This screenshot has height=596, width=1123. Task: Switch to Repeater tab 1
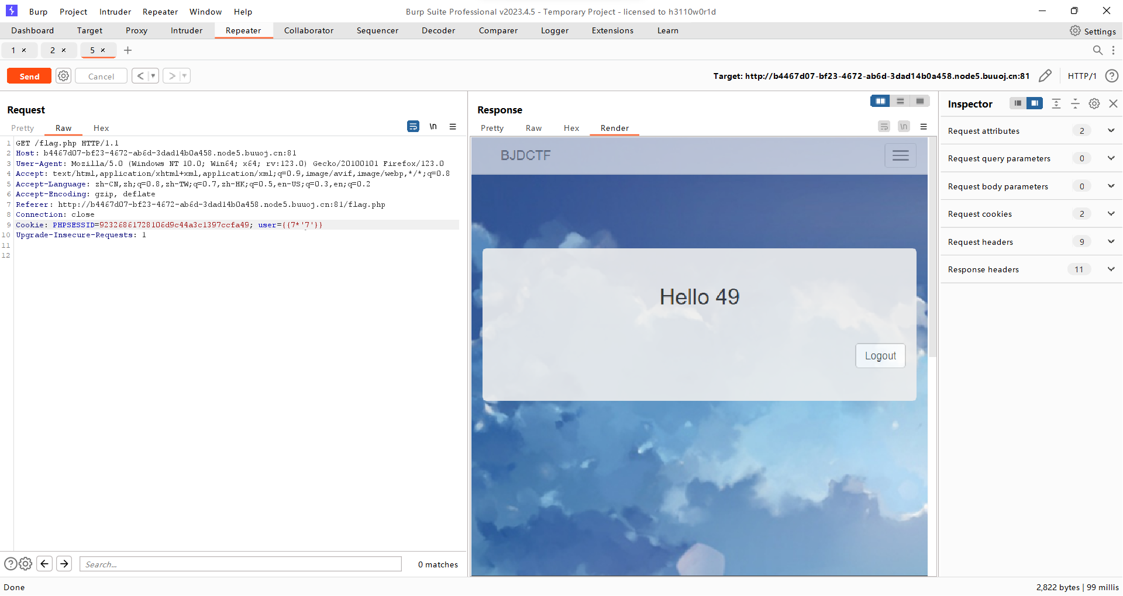(x=13, y=50)
